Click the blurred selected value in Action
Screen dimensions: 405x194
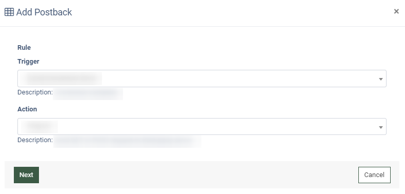point(39,126)
